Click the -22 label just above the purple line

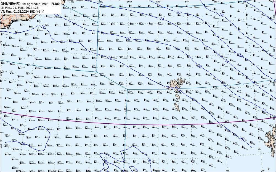click(x=263, y=110)
